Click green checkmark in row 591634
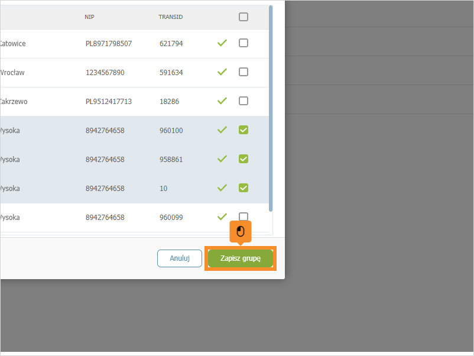The width and height of the screenshot is (474, 356). pyautogui.click(x=222, y=72)
